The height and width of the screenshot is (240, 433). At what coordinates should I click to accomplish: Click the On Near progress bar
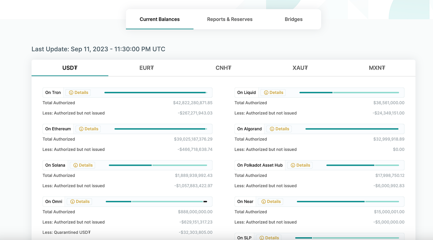[x=348, y=202]
